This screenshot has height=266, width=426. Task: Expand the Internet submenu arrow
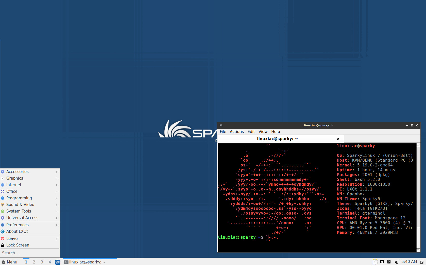(57, 185)
